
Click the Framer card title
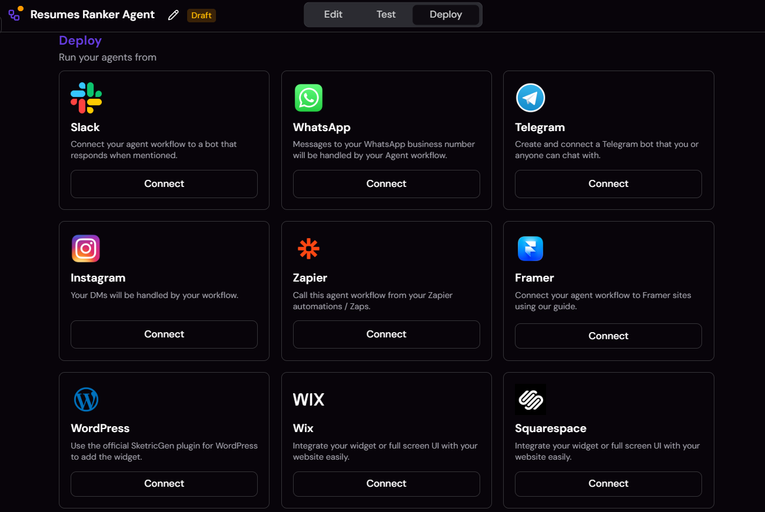(x=534, y=277)
